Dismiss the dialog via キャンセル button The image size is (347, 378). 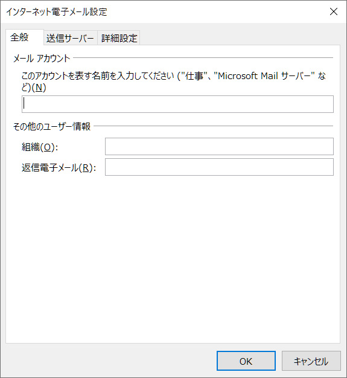311,360
